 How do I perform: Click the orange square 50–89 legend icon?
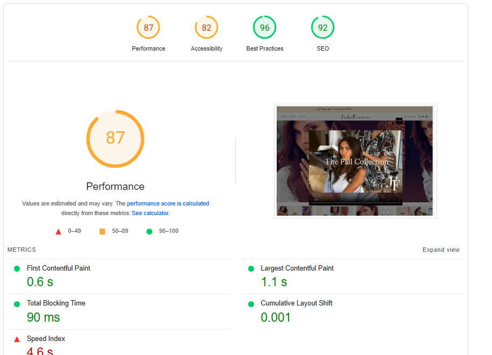[102, 231]
